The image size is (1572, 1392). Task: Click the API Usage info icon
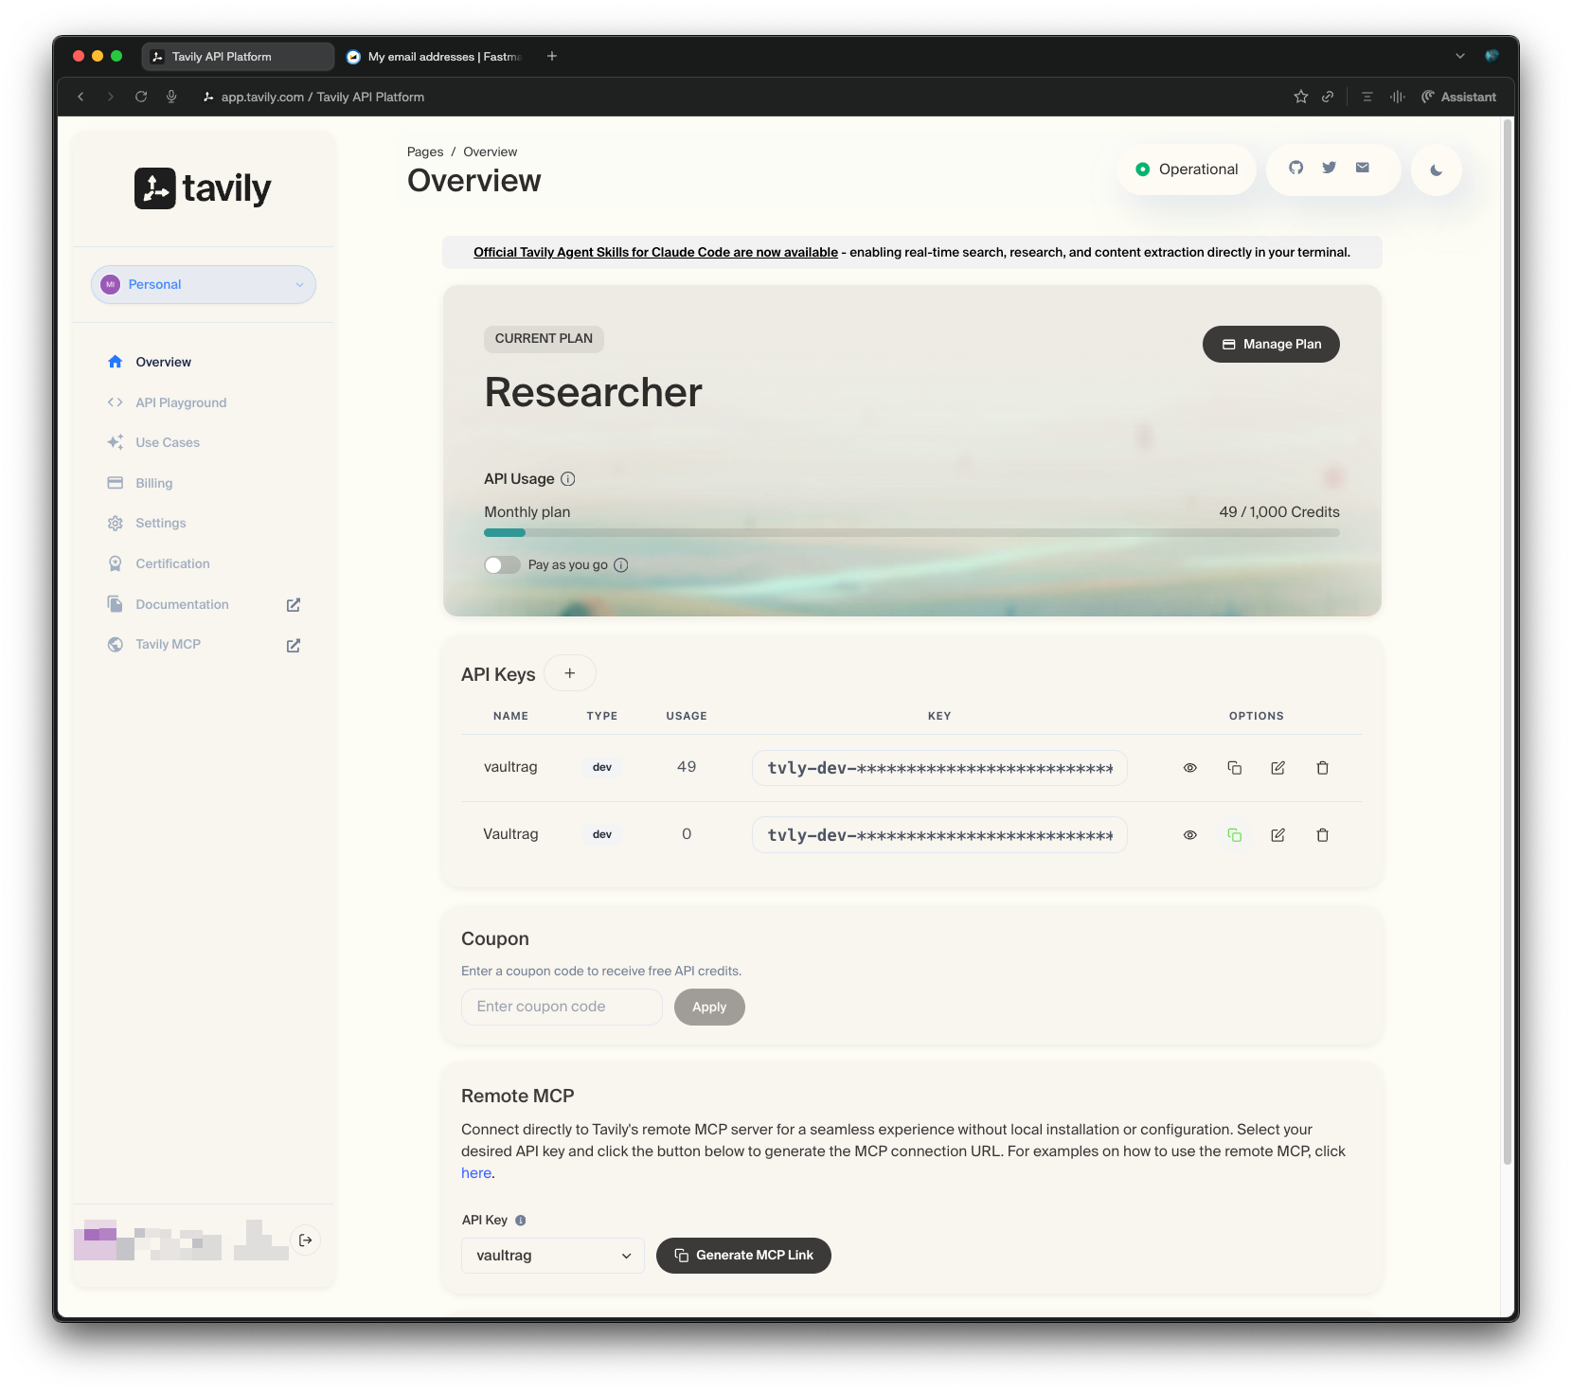tap(567, 479)
